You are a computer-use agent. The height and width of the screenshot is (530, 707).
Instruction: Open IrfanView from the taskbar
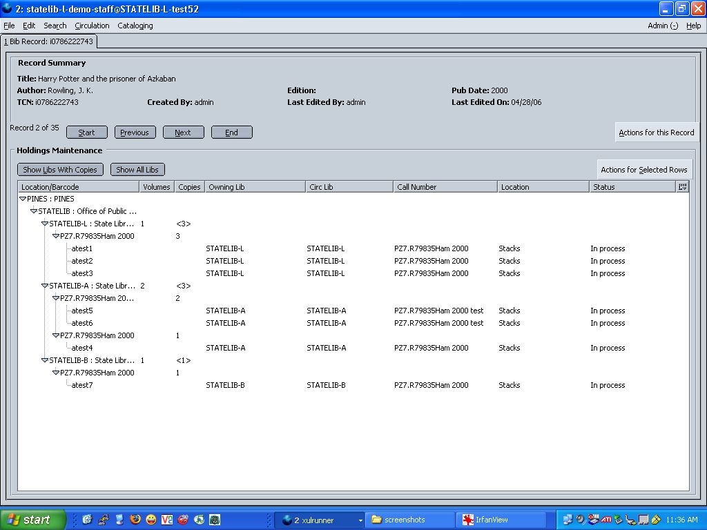pos(501,520)
